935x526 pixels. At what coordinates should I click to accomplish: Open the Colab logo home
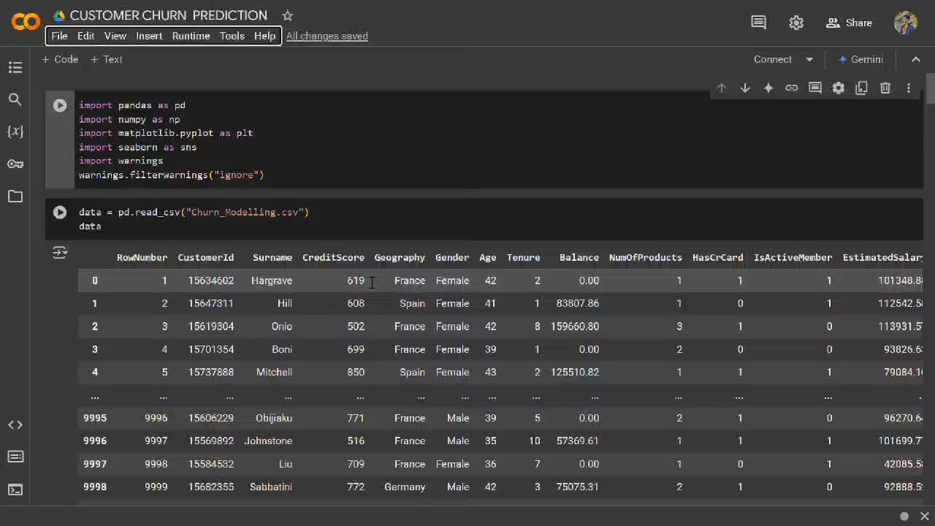[x=26, y=22]
